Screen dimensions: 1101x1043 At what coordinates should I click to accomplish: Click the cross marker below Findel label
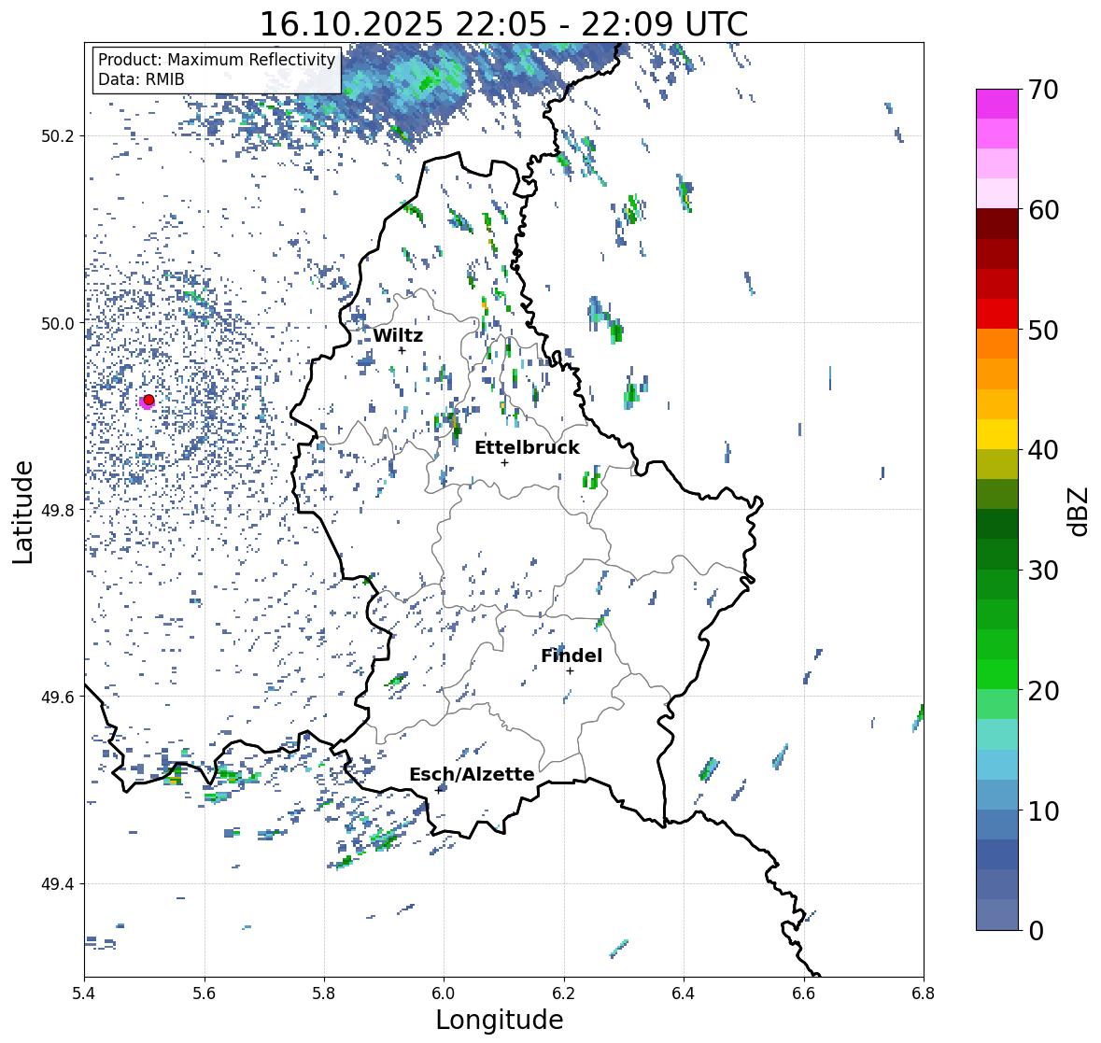pos(571,671)
